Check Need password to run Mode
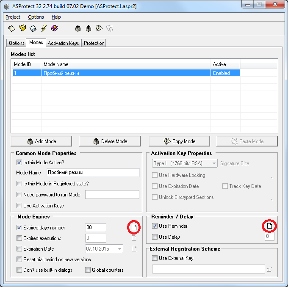The height and width of the screenshot is (287, 288). tap(19, 194)
